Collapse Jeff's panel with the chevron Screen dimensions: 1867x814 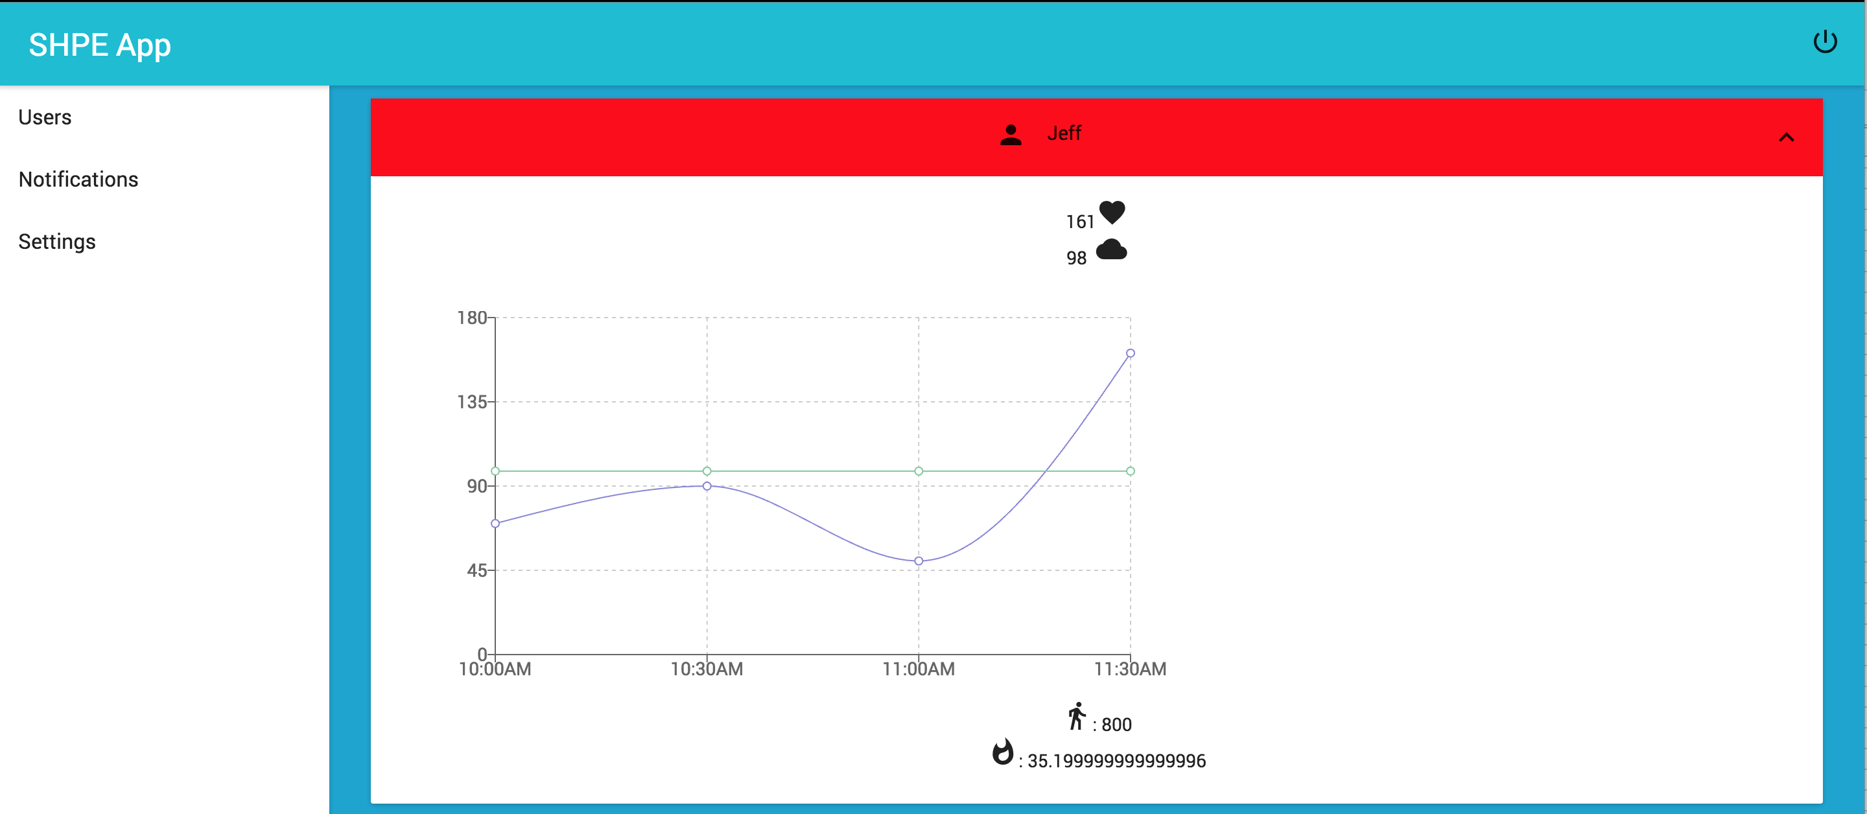[1786, 138]
